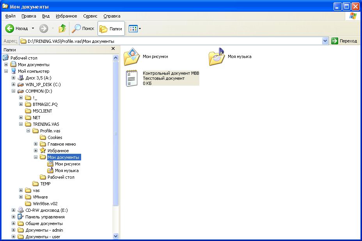Open the Views dropdown arrow

tap(140, 28)
